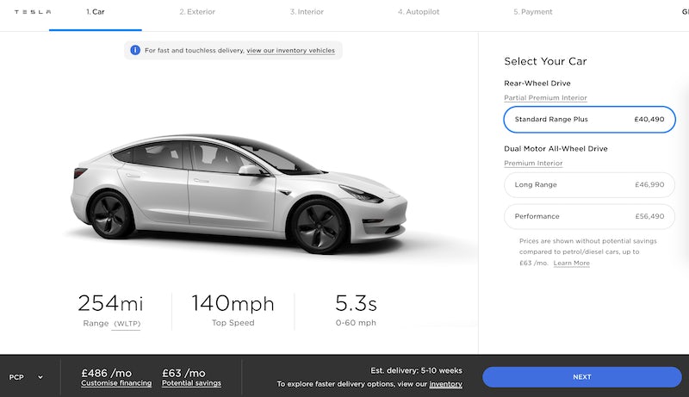Select Standard Range Plus option
The height and width of the screenshot is (397, 689).
tap(589, 119)
